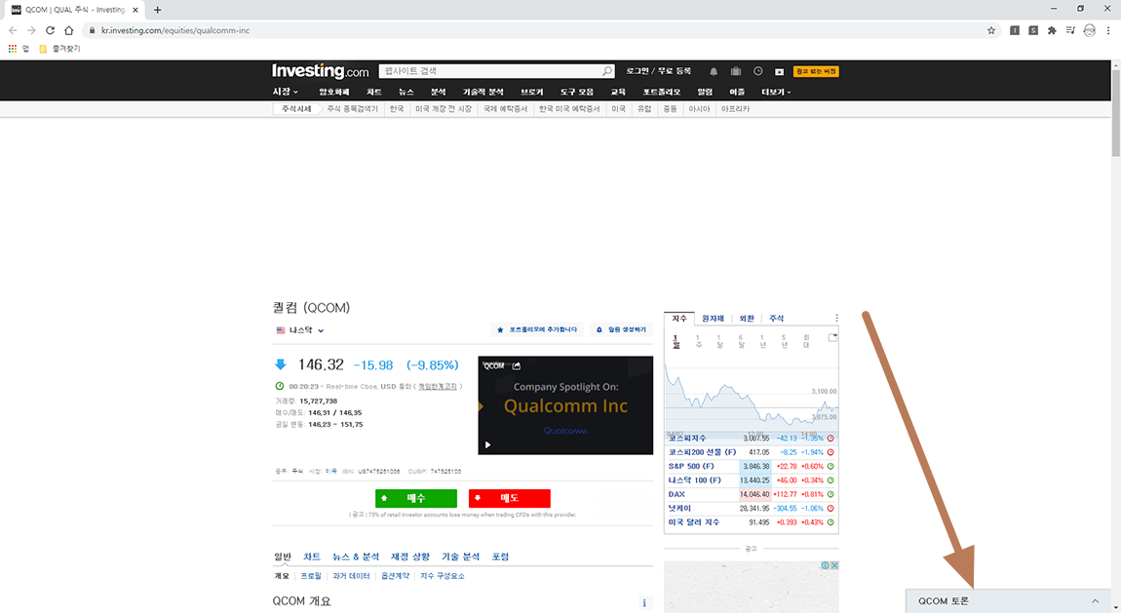Open the Chrome profile avatar
1121x613 pixels.
(x=1089, y=30)
